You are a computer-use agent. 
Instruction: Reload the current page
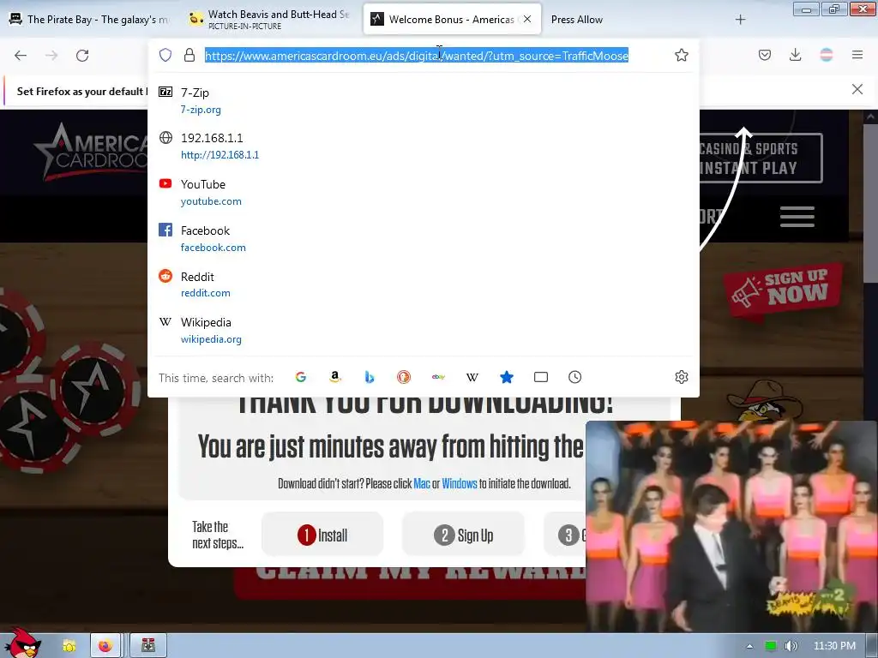coord(82,56)
